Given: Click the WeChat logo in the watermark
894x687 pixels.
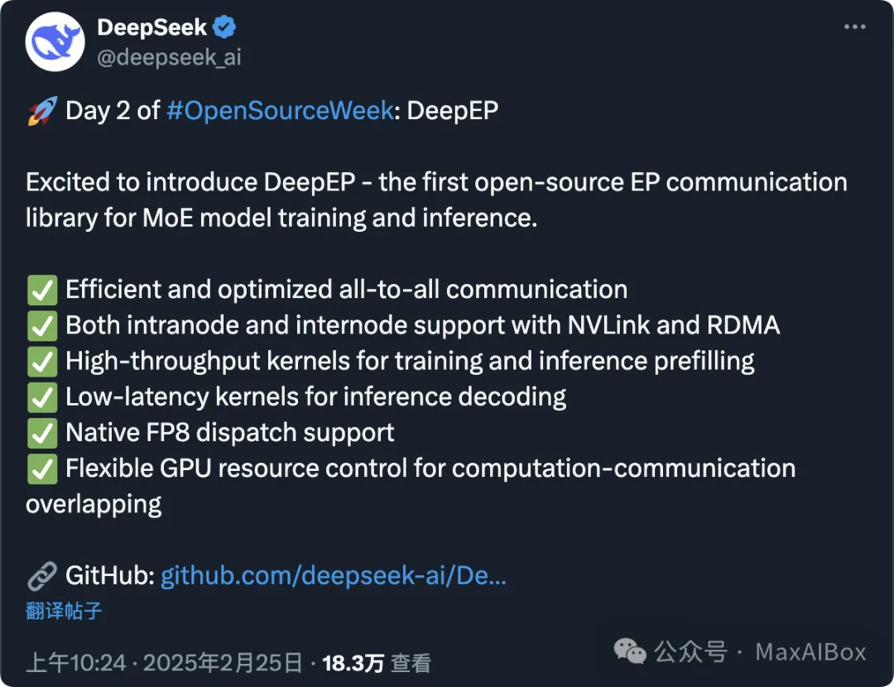Looking at the screenshot, I should coord(631,652).
